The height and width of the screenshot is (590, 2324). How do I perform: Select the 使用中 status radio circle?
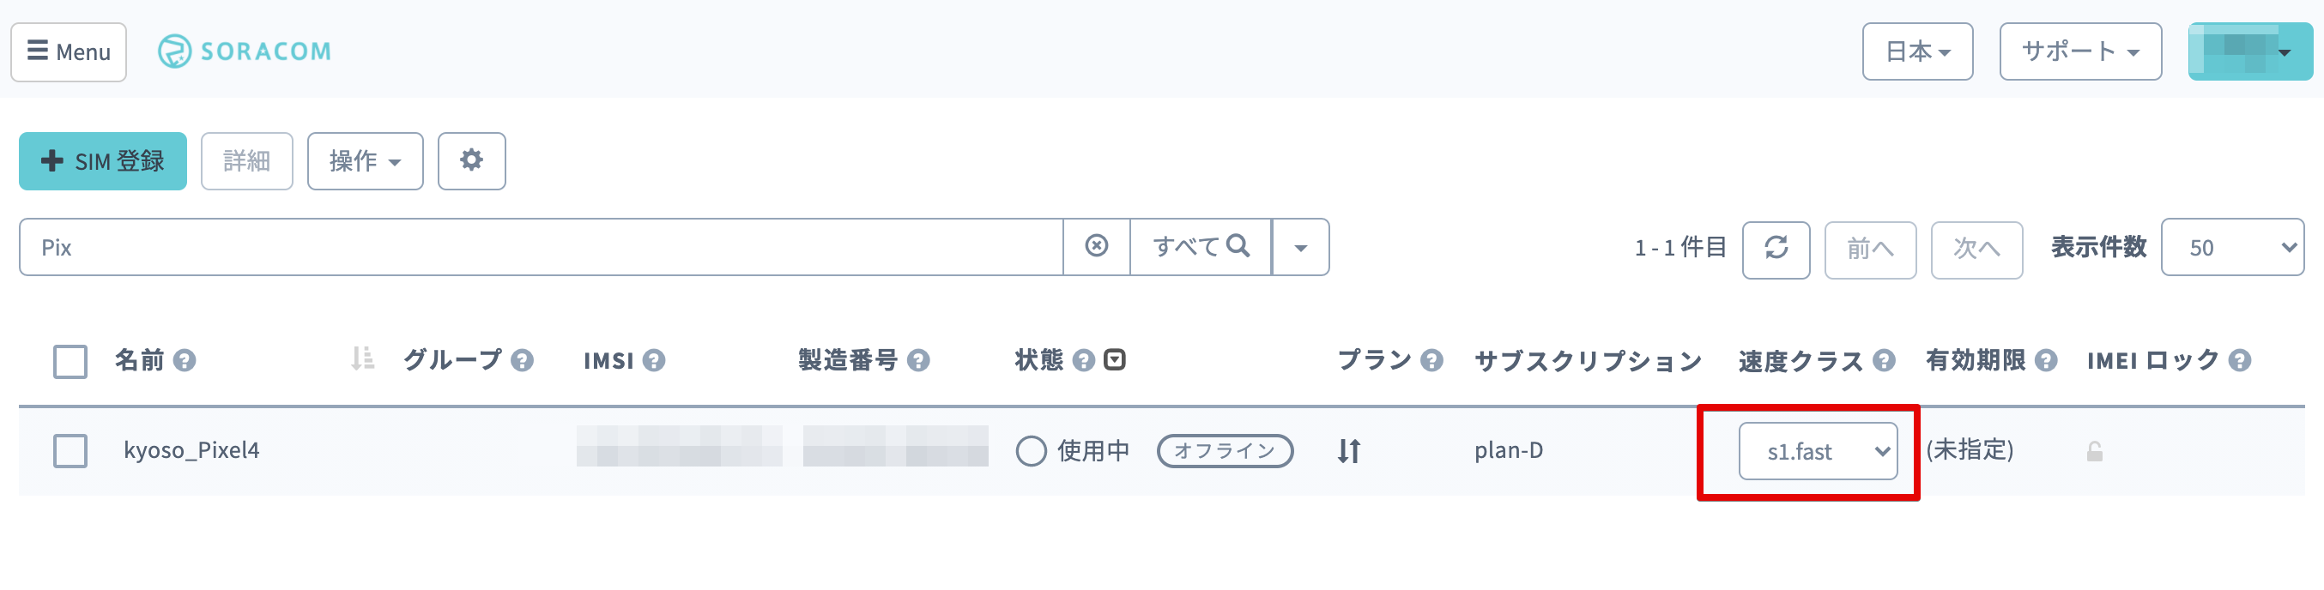coord(1031,450)
